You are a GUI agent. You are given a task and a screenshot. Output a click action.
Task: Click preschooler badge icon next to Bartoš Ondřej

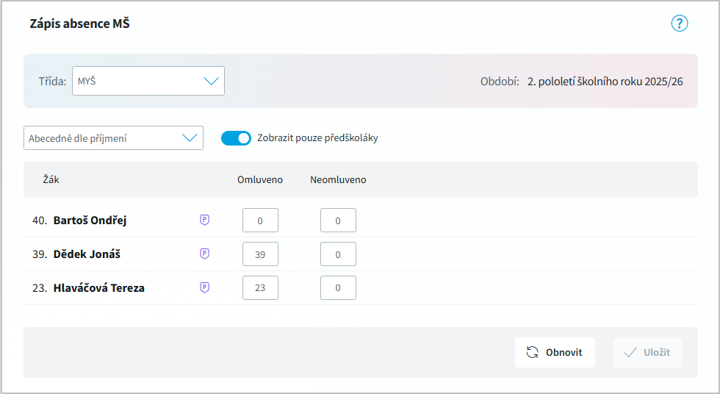click(x=205, y=220)
